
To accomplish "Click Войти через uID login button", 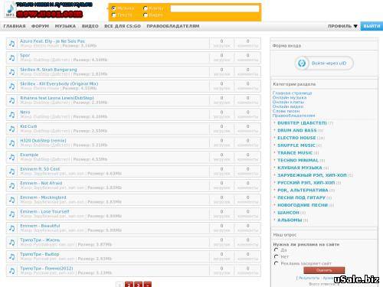I will (x=324, y=63).
